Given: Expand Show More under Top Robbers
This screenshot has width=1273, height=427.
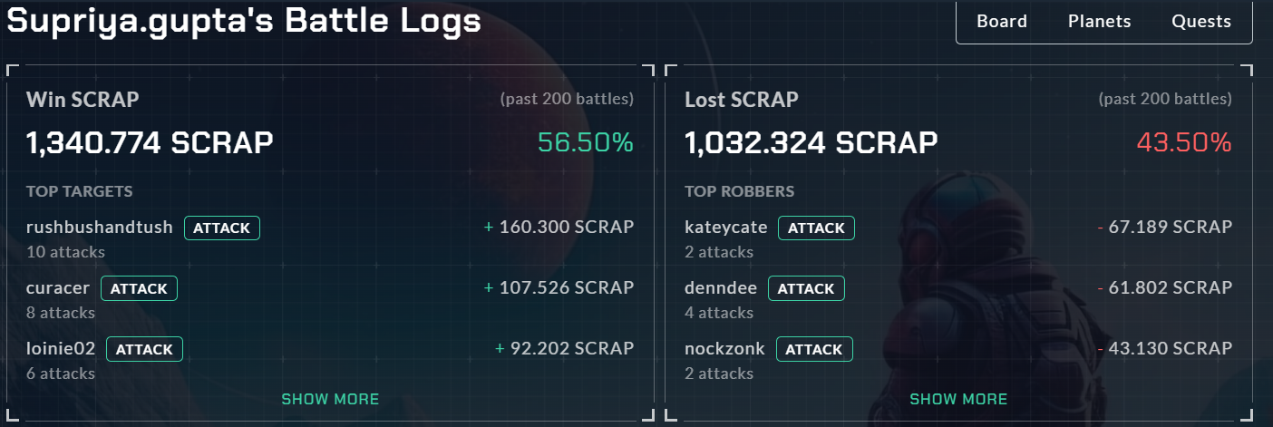Looking at the screenshot, I should pos(958,399).
